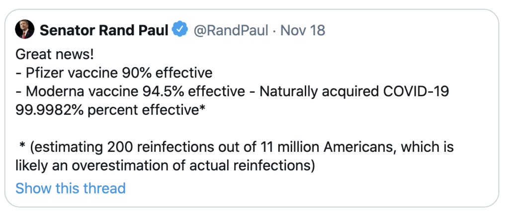
Task: Visit the @RandPaul handle link
Action: point(231,30)
